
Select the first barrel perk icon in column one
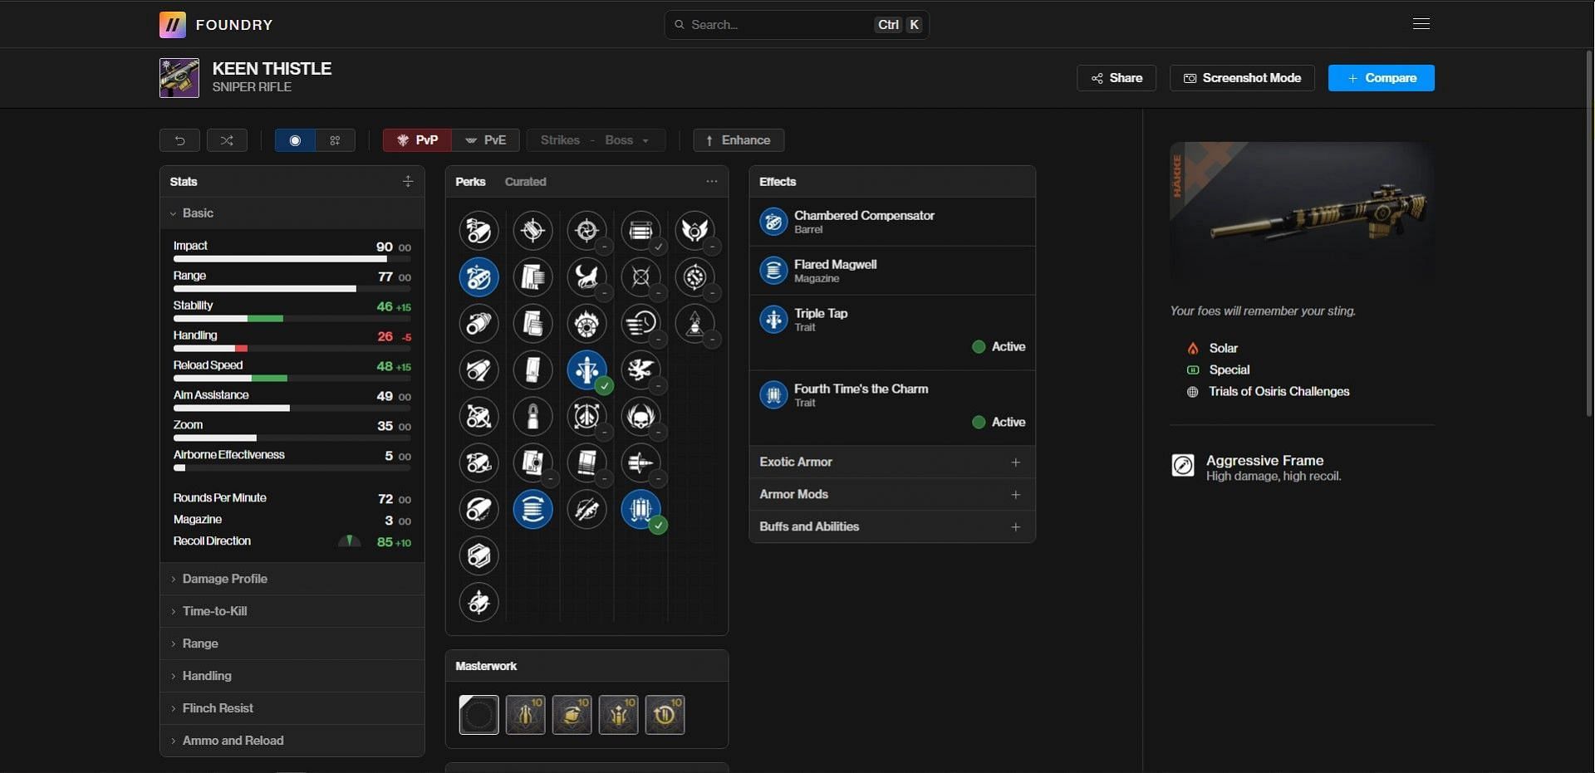(479, 231)
